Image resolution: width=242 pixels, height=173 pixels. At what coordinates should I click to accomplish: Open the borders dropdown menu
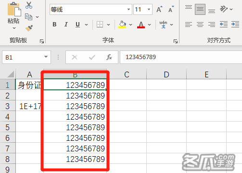pyautogui.click(x=109, y=25)
